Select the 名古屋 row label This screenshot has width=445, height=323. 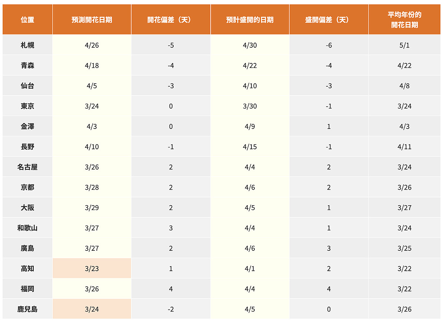pos(27,167)
